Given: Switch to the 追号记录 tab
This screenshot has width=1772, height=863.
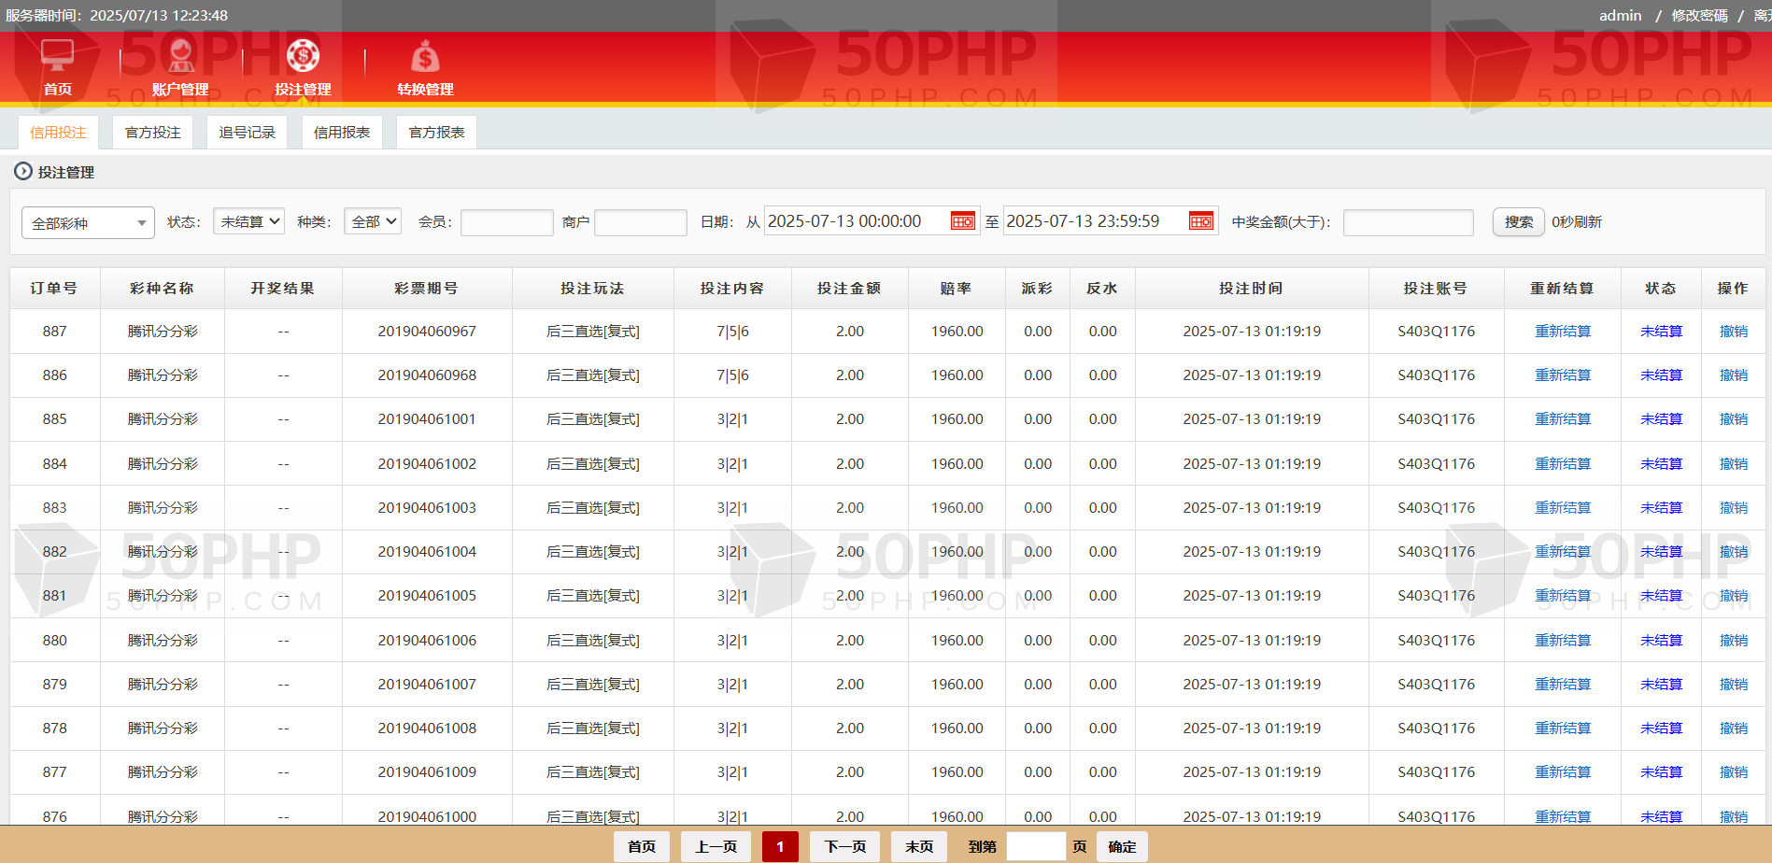Looking at the screenshot, I should [x=248, y=133].
